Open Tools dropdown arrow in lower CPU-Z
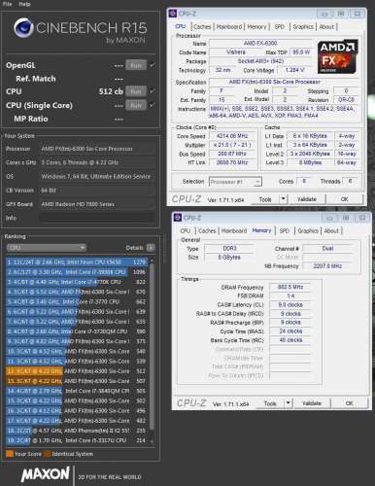The image size is (375, 486). (x=288, y=403)
